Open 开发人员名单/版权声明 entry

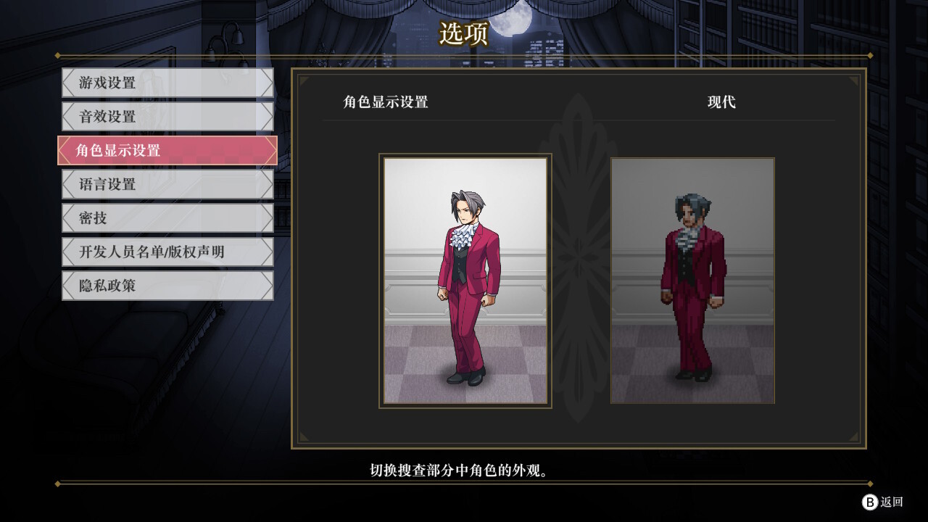coord(167,252)
